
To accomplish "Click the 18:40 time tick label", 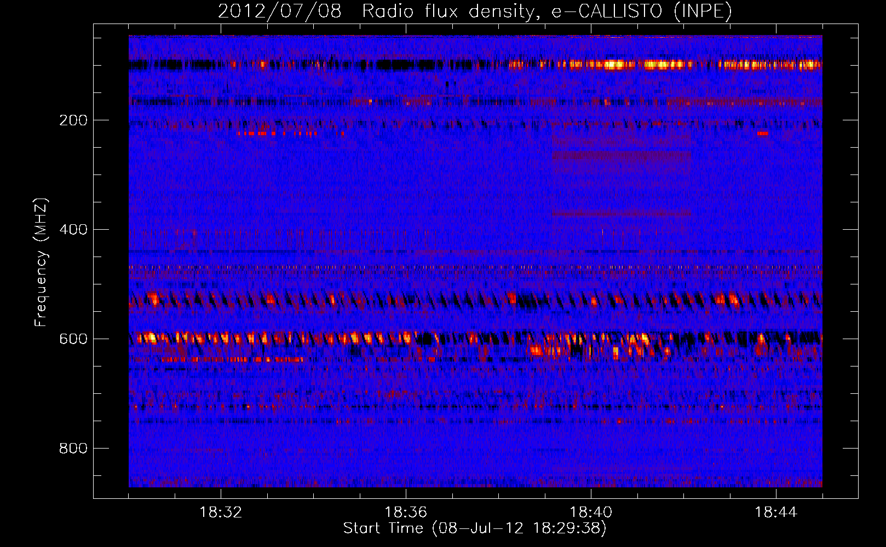I will tap(591, 512).
